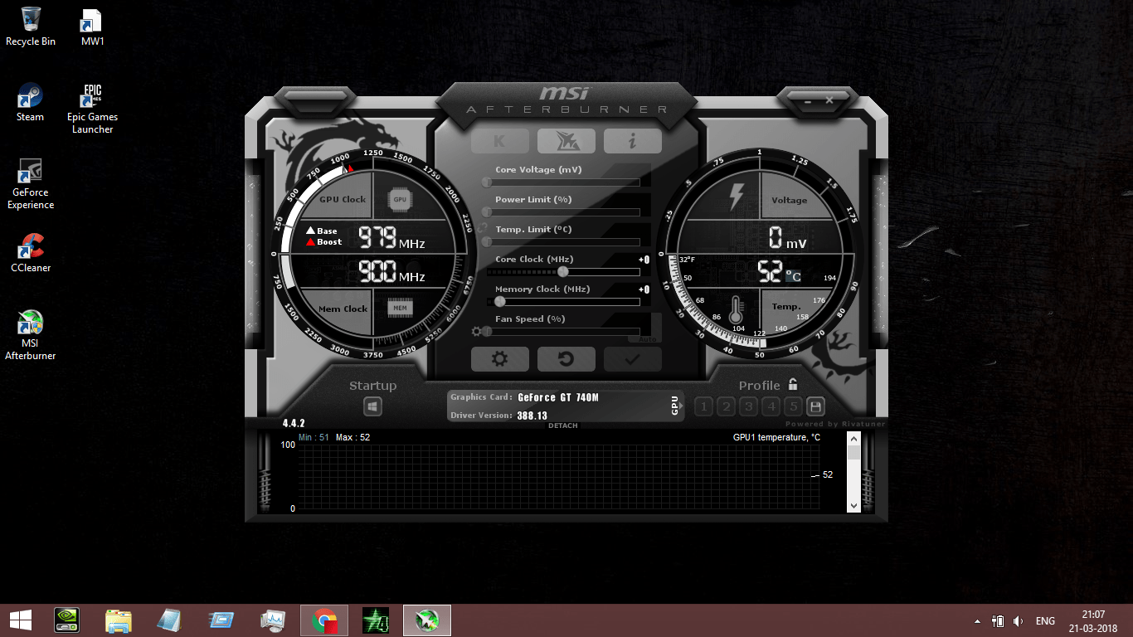Open fan settings via the small fan gear icon

coord(477,332)
